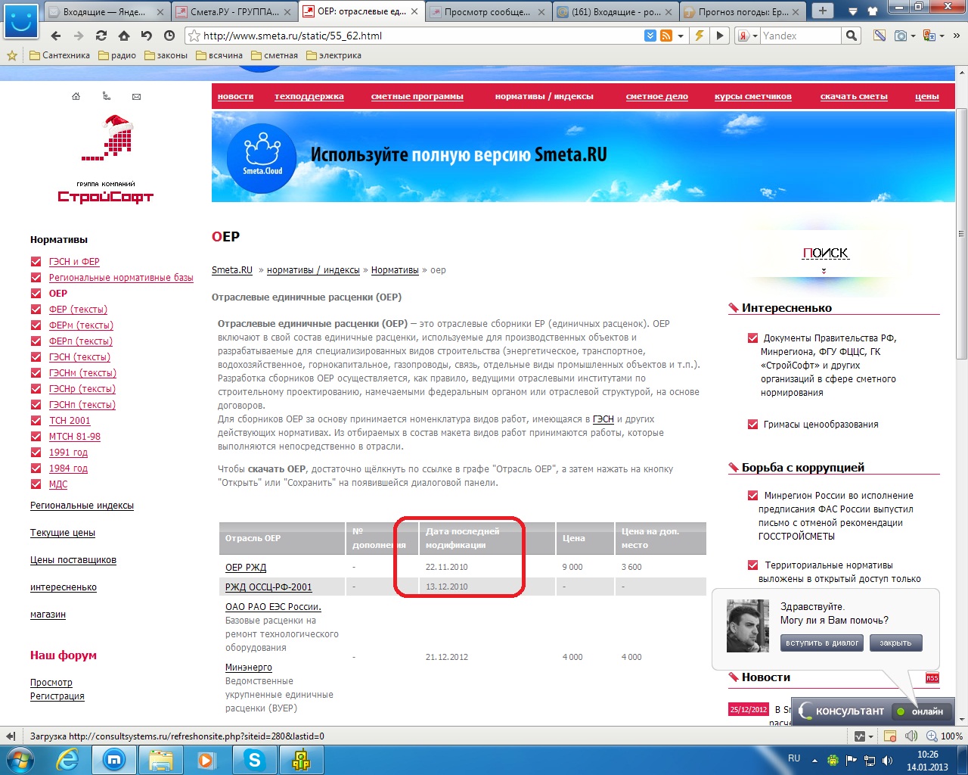Open the translate tool icon in toolbar
The height and width of the screenshot is (775, 968).
click(x=929, y=36)
